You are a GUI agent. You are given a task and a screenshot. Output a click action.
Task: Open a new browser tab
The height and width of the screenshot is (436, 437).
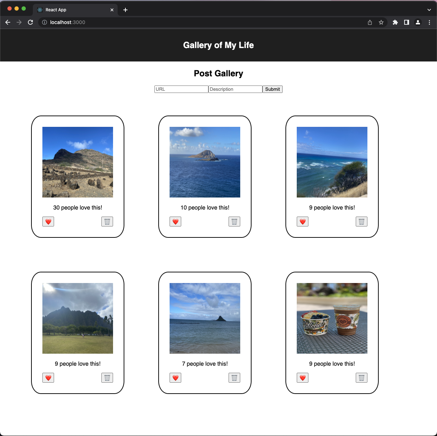(x=125, y=10)
